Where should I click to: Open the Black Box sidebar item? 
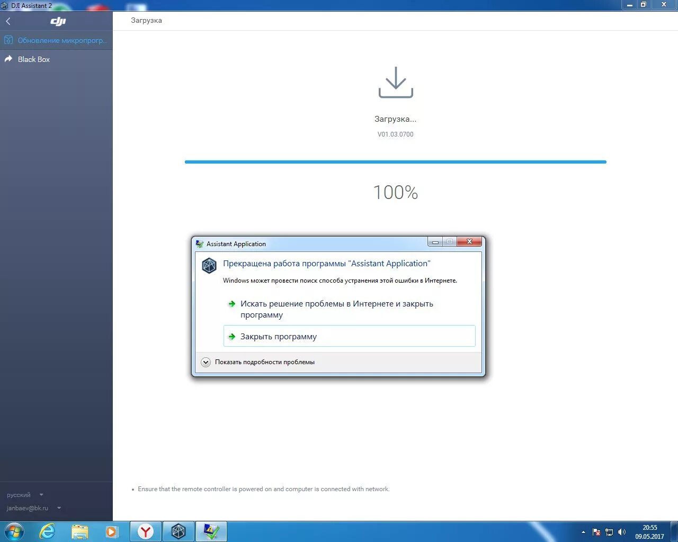56,59
